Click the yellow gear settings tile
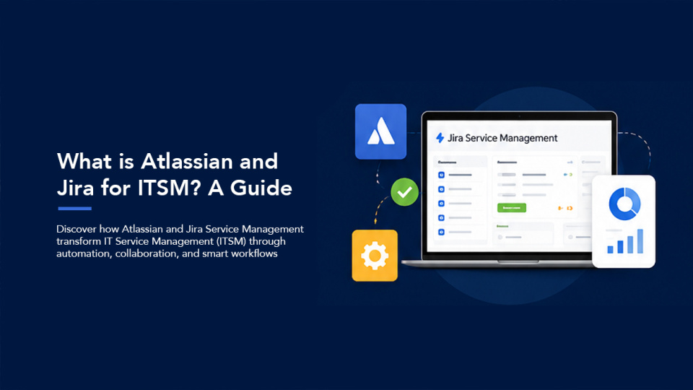The image size is (693, 390). pos(375,256)
